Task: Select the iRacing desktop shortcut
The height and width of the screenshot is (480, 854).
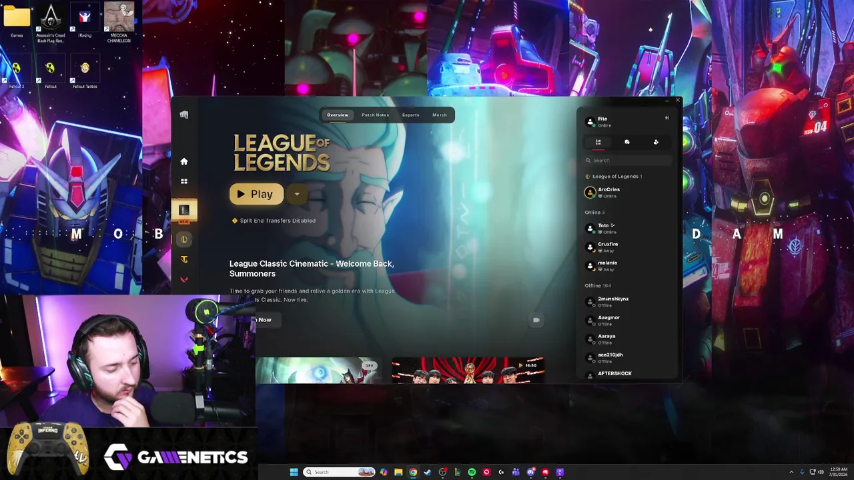Action: pos(85,21)
